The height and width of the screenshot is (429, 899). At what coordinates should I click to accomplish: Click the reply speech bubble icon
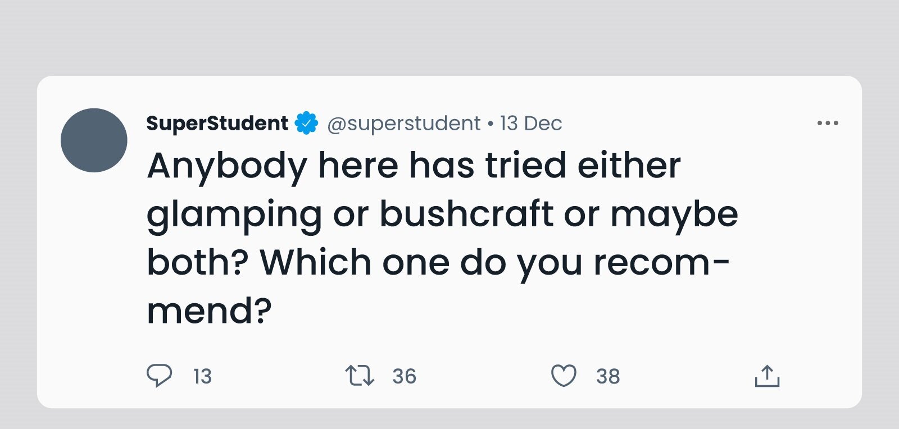click(159, 376)
